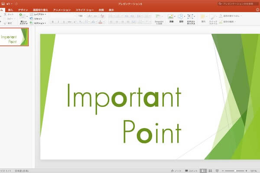This screenshot has height=173, width=260.
Task: Switch to the アニメーション Animations tab
Action: pos(62,10)
